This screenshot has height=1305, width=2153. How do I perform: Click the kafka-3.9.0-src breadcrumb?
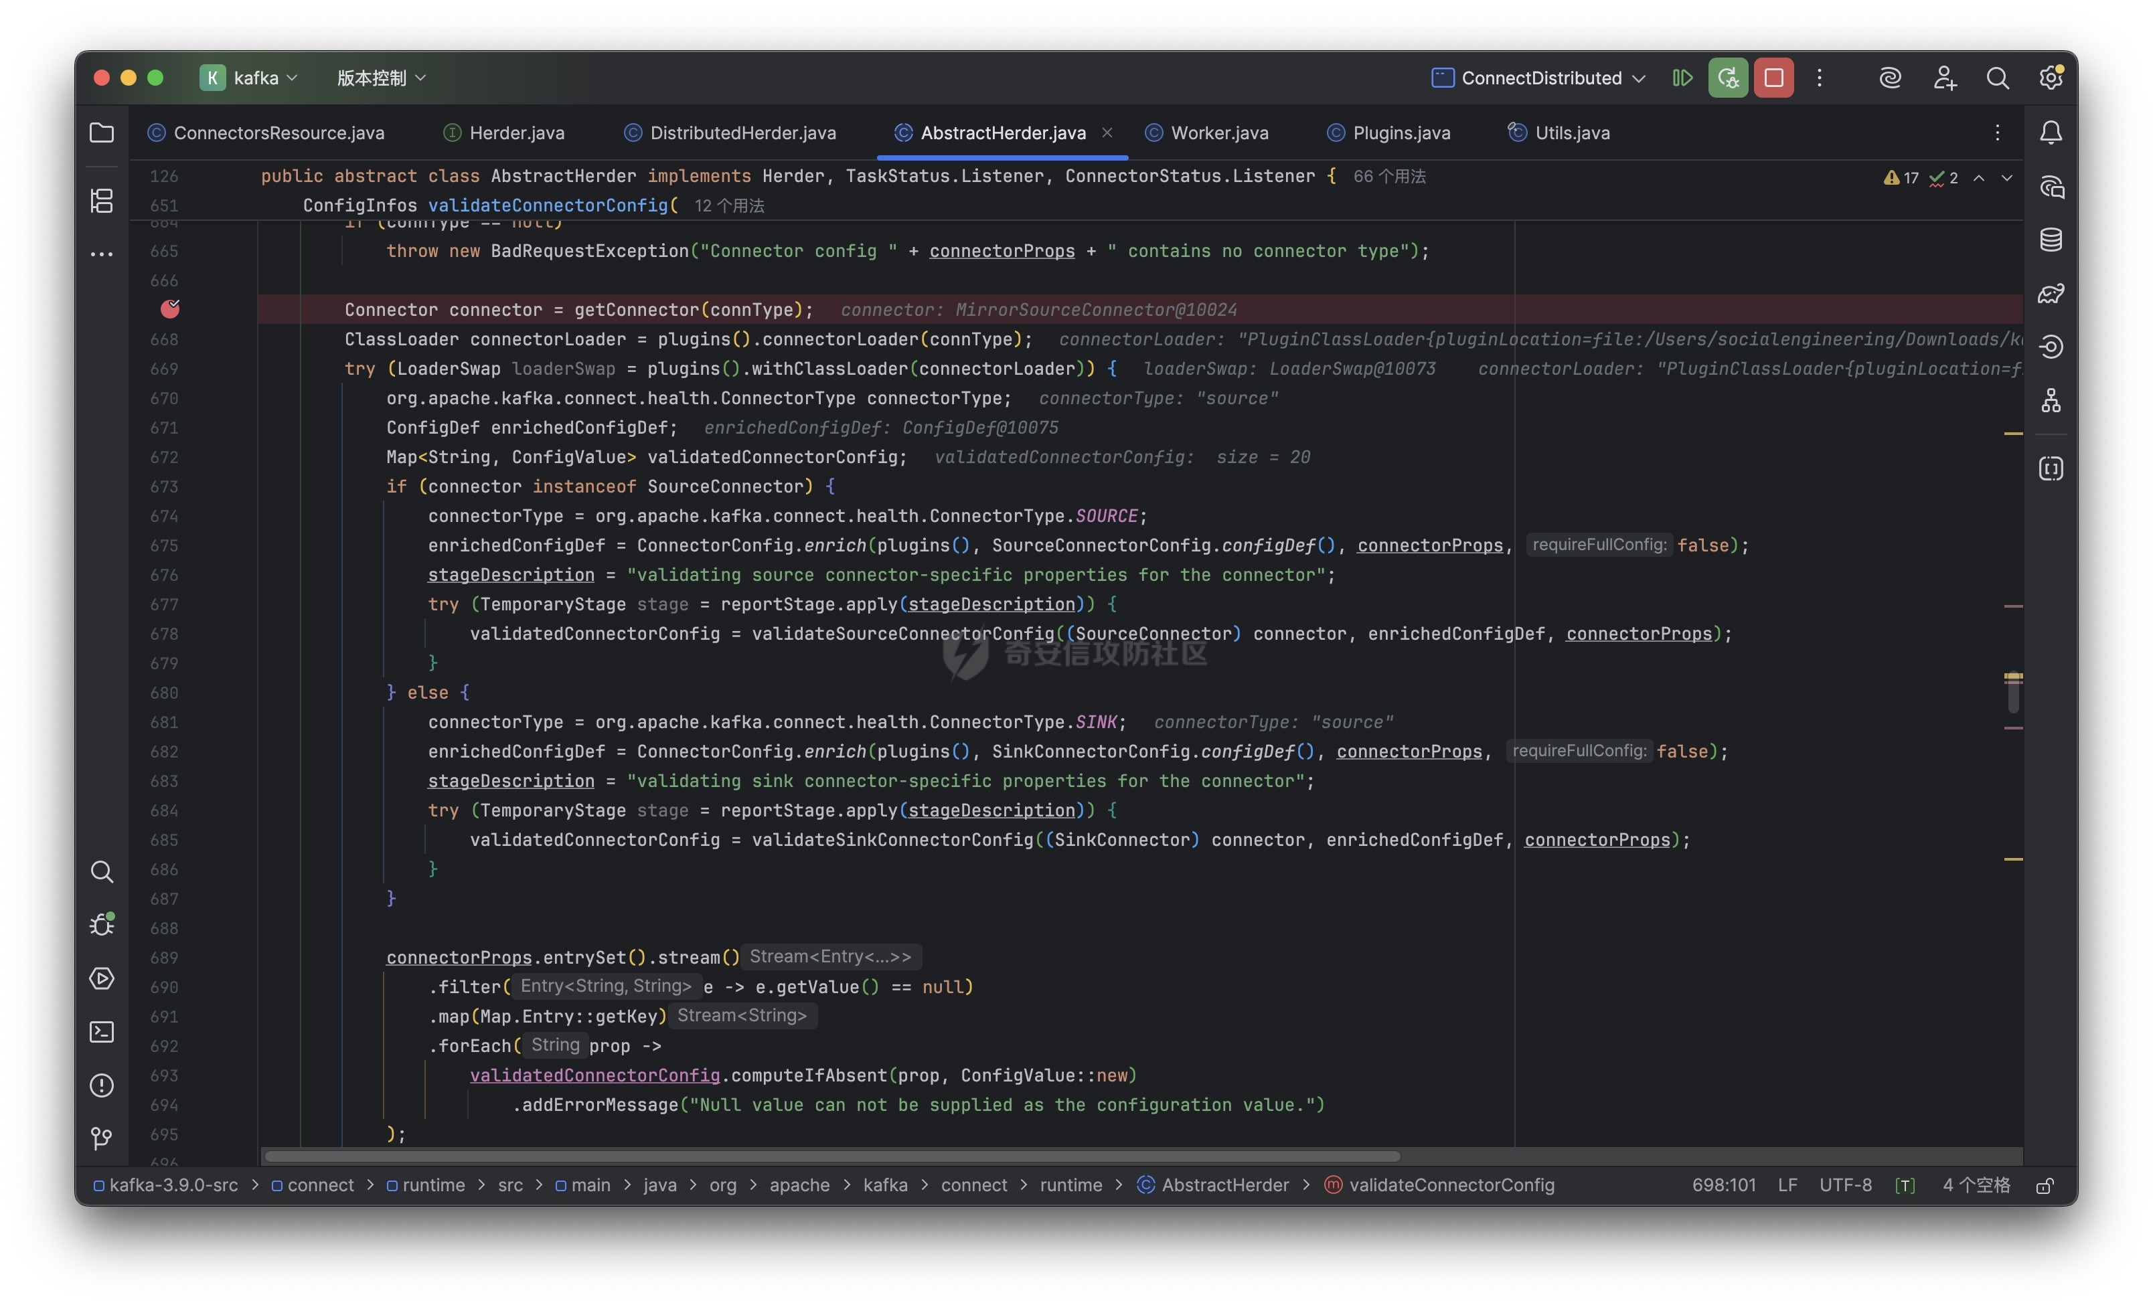click(x=165, y=1185)
